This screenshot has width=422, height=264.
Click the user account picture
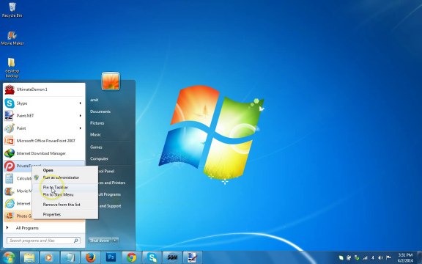point(111,81)
